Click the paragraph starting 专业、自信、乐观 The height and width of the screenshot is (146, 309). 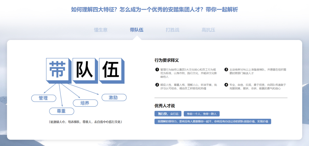point(258,87)
